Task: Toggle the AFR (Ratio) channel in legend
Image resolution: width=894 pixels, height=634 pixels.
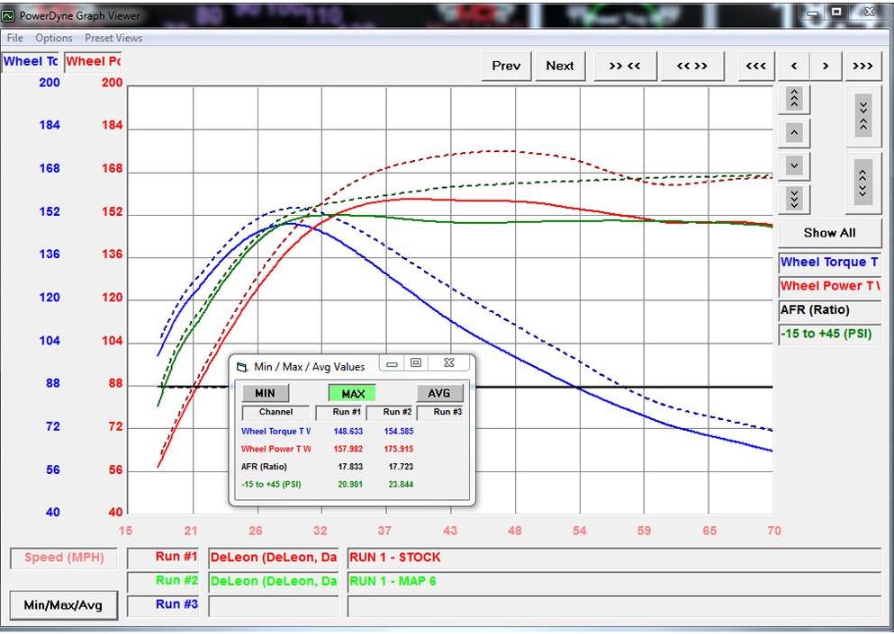Action: (829, 310)
